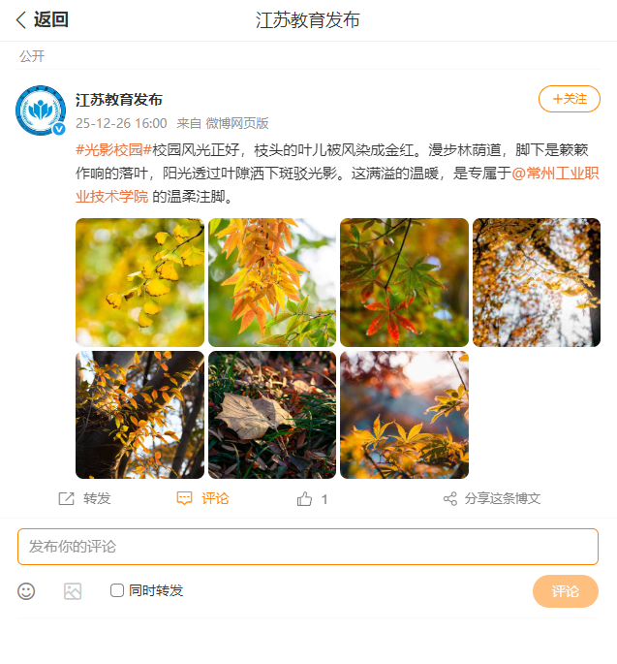Follow account with +关注 button

coord(570,99)
